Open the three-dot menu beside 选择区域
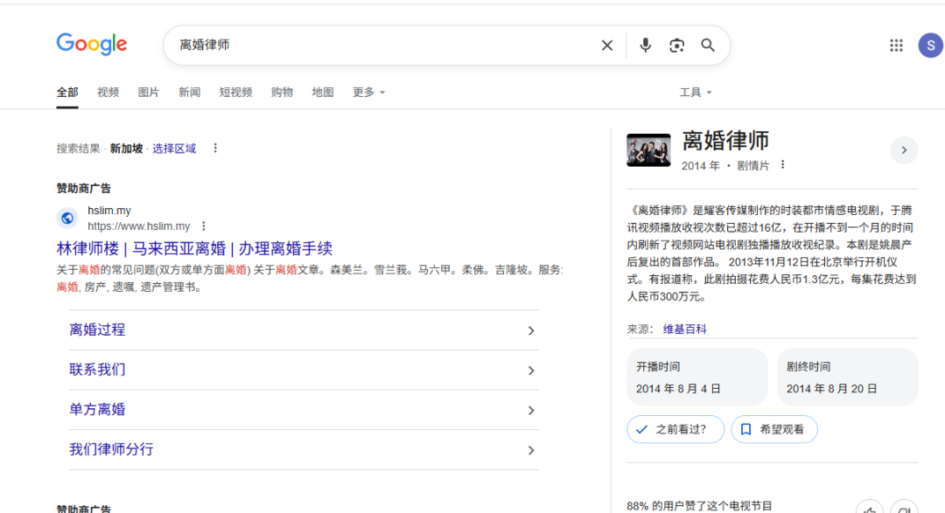945x513 pixels. point(215,148)
